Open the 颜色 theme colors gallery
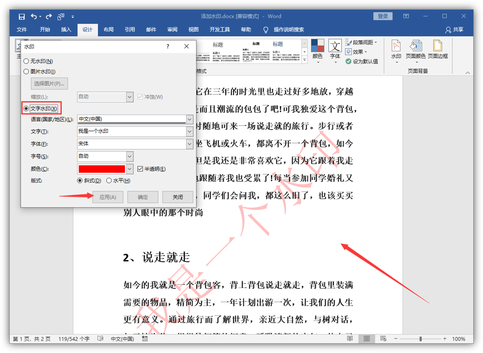483x353 pixels. [317, 51]
